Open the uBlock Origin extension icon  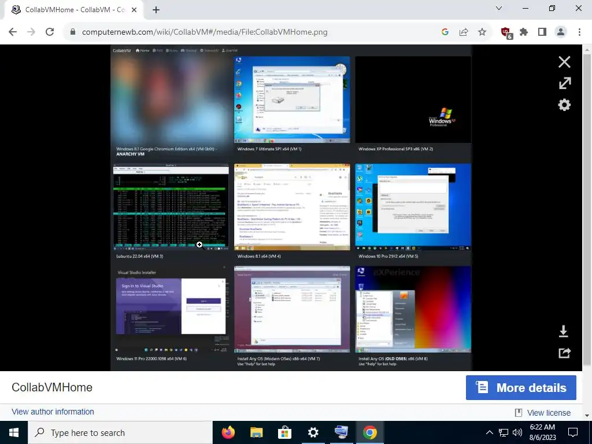pyautogui.click(x=506, y=32)
